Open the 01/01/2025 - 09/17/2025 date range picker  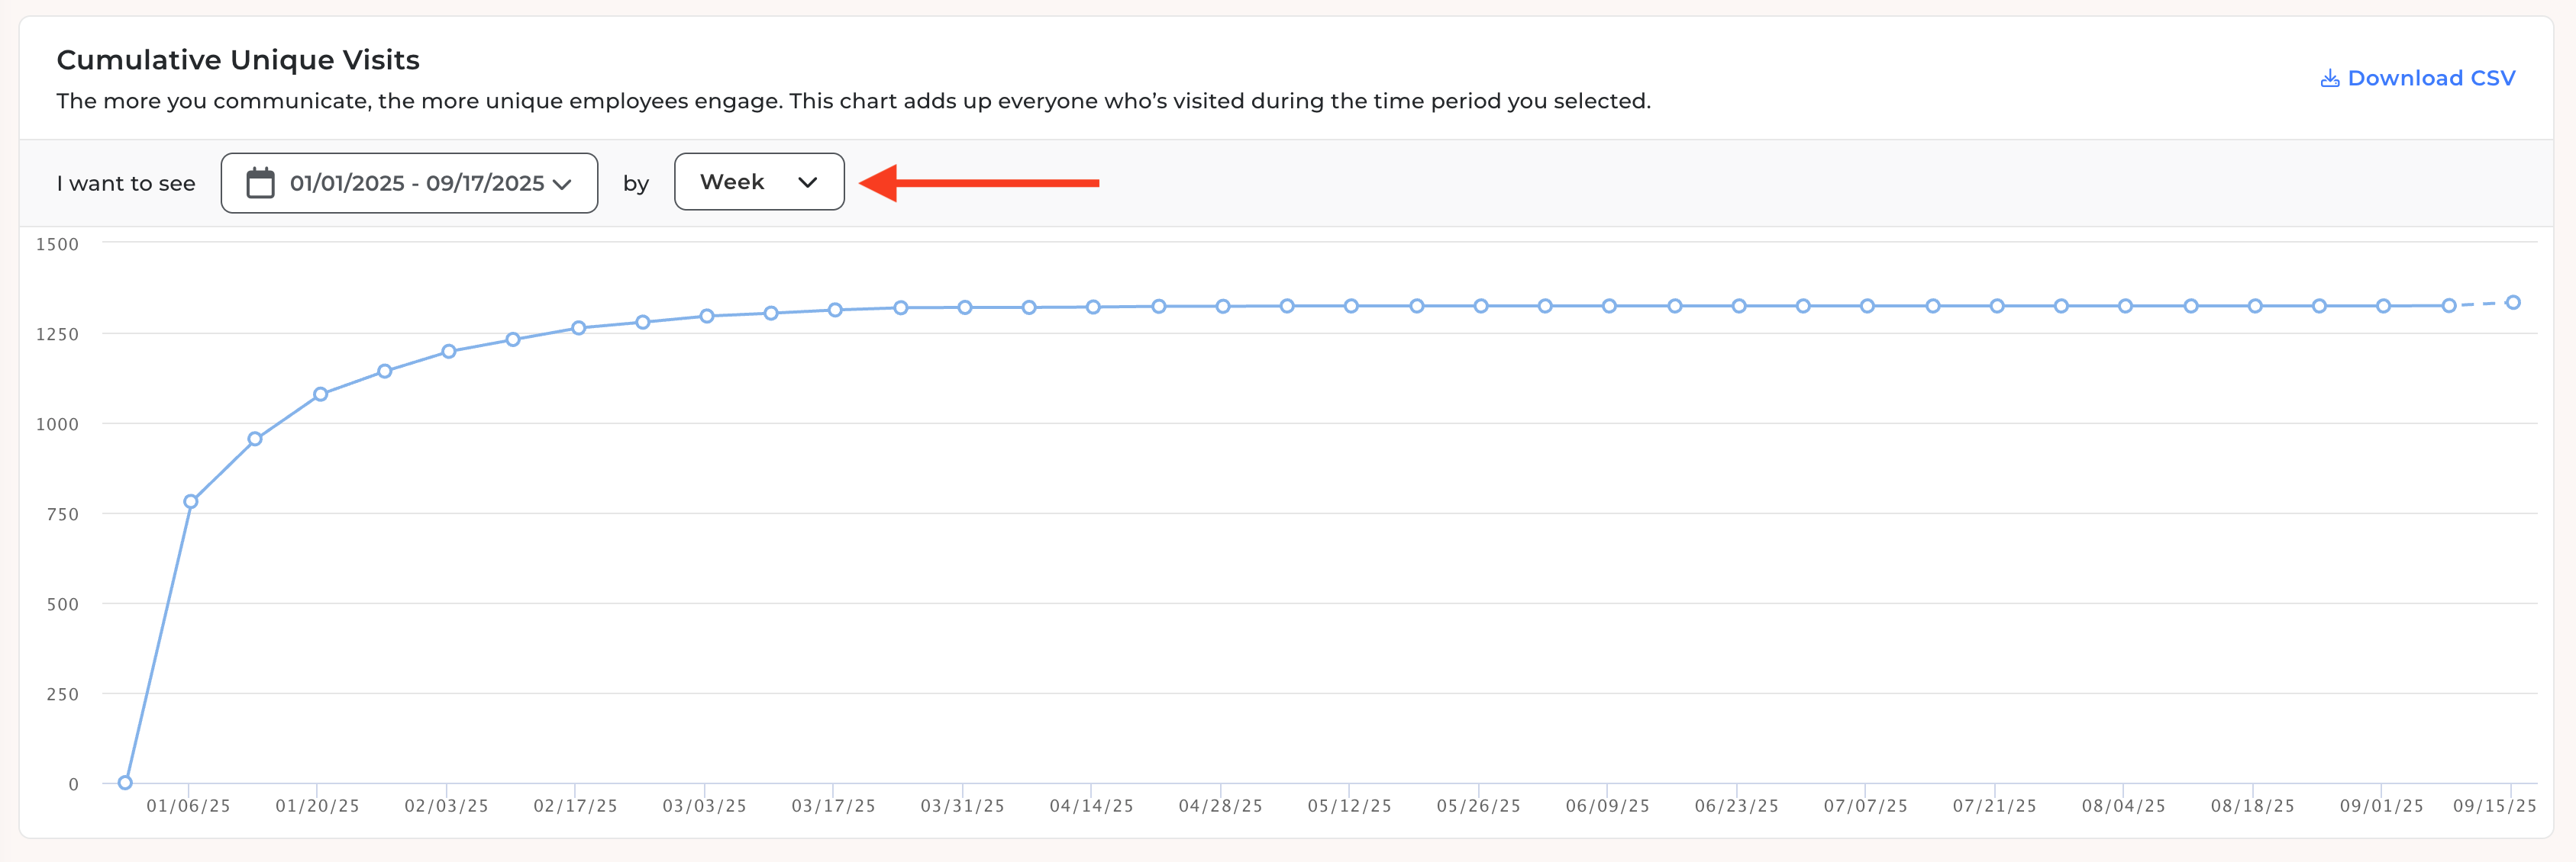click(409, 183)
